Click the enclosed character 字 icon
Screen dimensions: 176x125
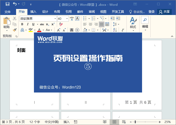tap(77, 30)
